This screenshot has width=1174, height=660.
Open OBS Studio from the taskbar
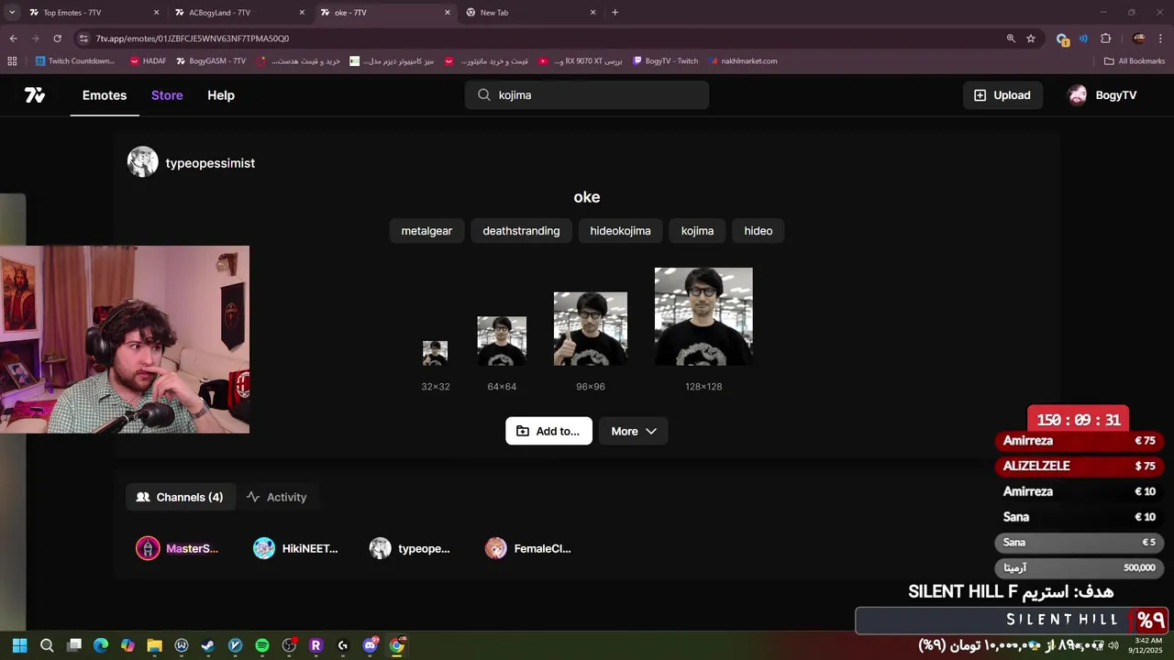[x=289, y=645]
